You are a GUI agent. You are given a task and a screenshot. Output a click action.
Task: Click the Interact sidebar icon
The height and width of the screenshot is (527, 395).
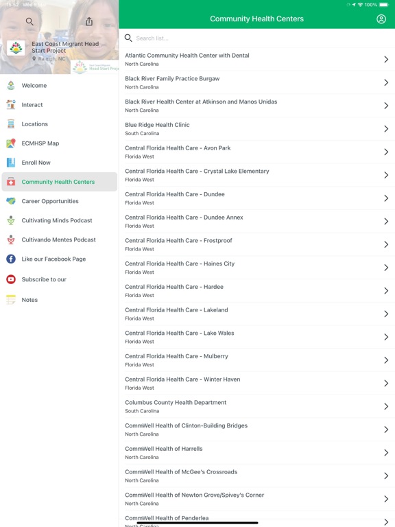tap(11, 104)
